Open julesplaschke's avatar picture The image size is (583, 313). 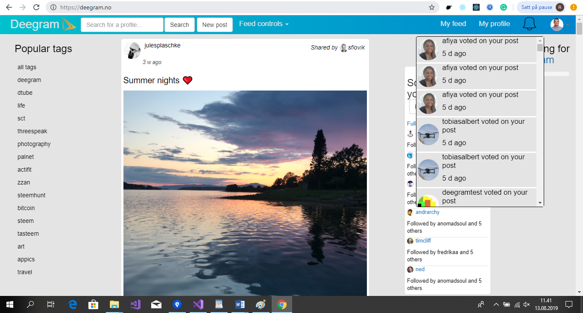click(132, 50)
